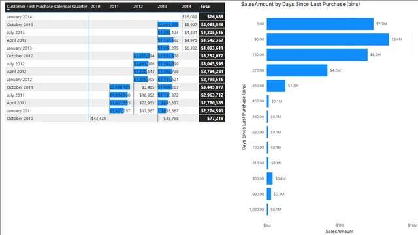Select the 360.00 bin bar showing $1.3M
The height and width of the screenshot is (235, 418).
(276, 86)
